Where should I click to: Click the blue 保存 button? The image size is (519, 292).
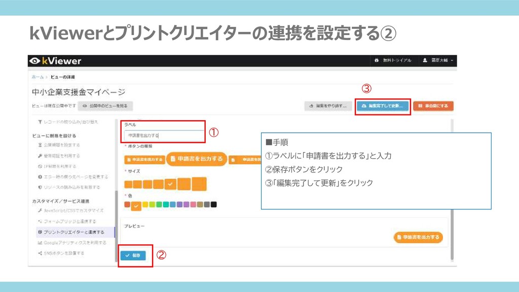tap(133, 255)
